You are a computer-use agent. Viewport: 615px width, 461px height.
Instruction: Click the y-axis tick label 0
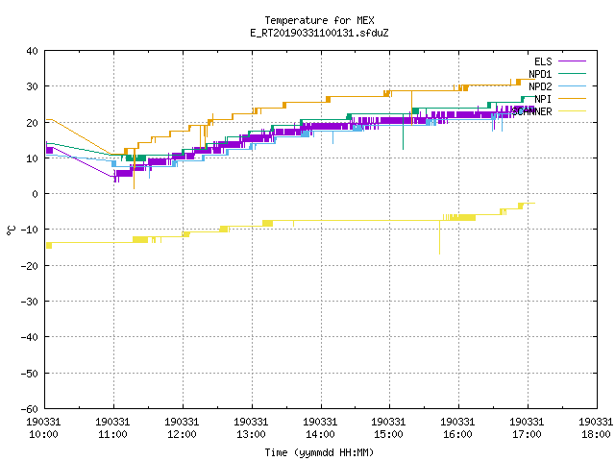(36, 194)
